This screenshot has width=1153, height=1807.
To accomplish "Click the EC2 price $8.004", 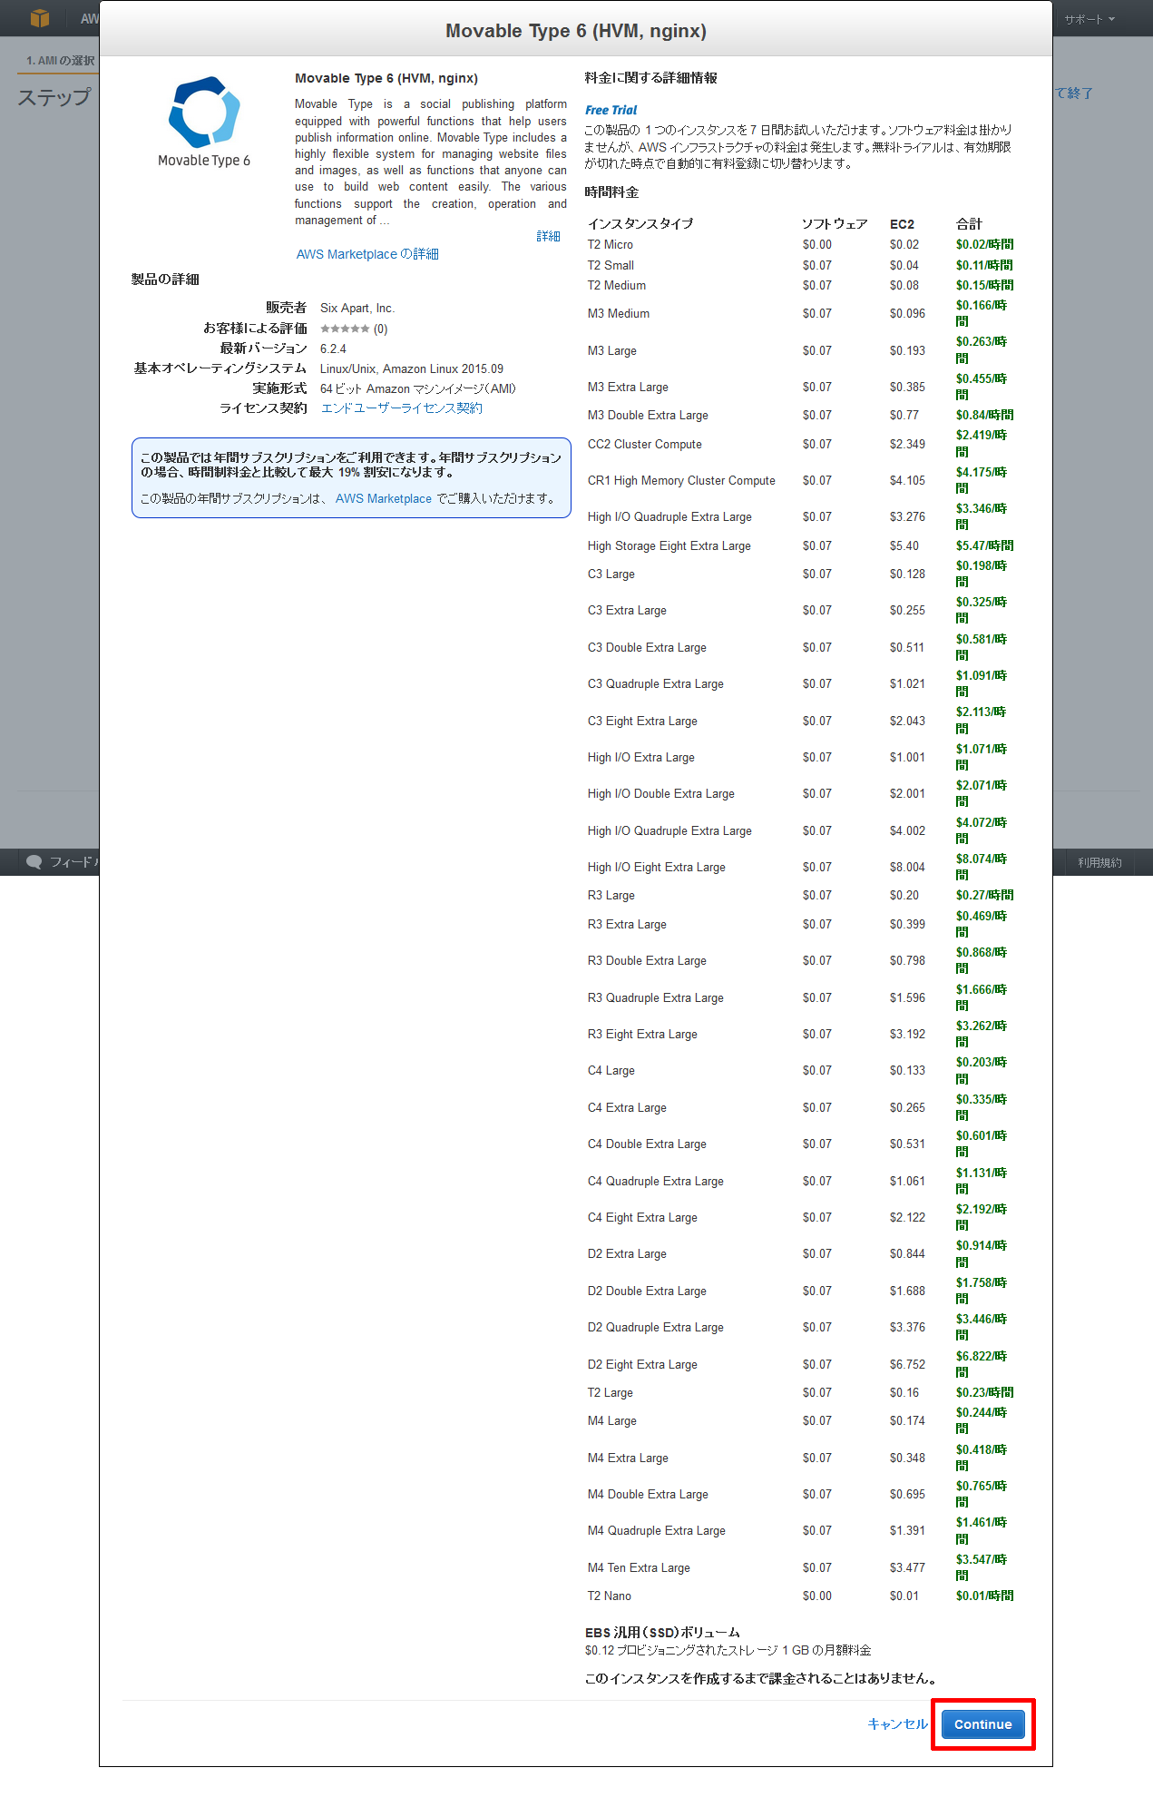I will coord(907,868).
